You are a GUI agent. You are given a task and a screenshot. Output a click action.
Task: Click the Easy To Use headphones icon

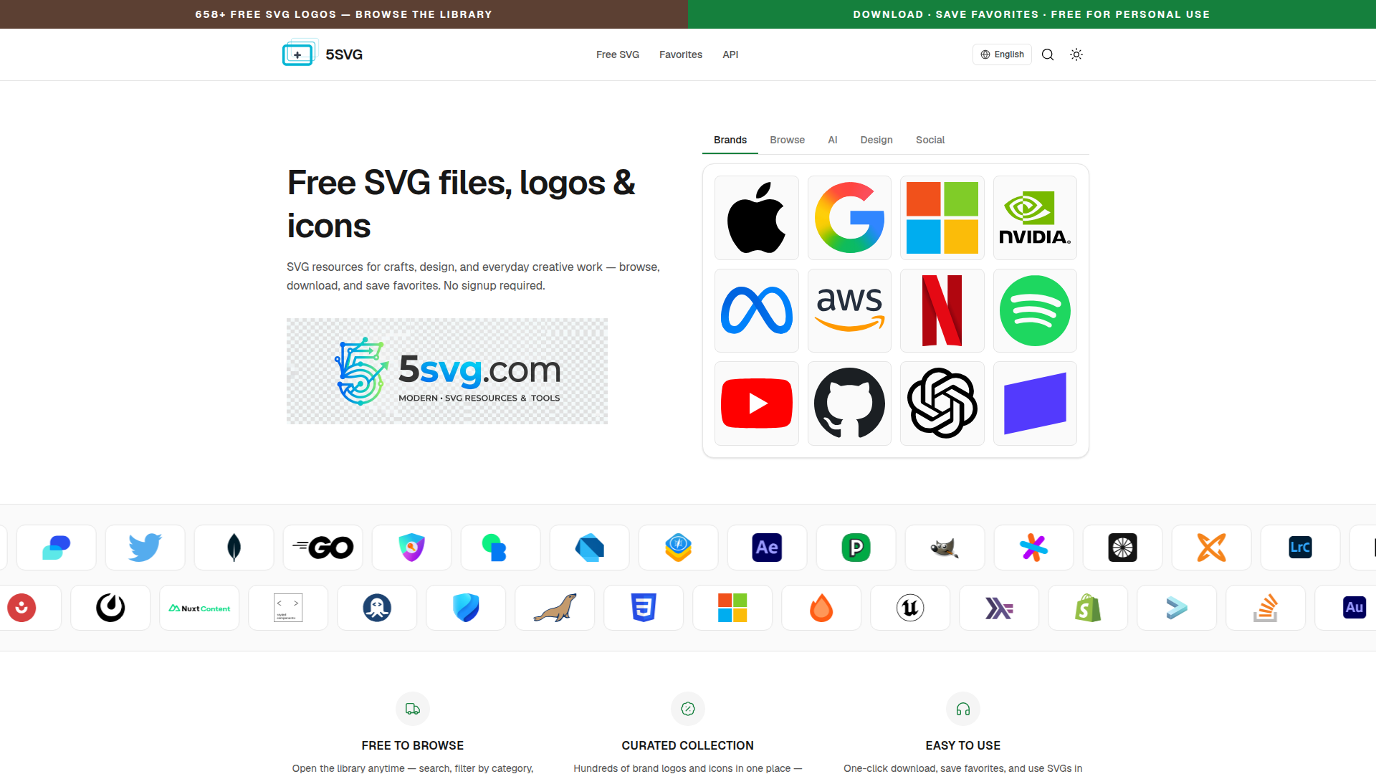(963, 709)
